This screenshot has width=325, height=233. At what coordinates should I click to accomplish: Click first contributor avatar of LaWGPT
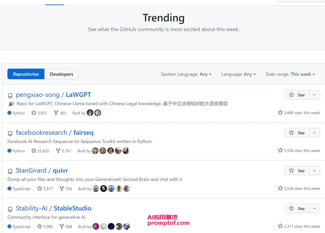tap(90, 113)
